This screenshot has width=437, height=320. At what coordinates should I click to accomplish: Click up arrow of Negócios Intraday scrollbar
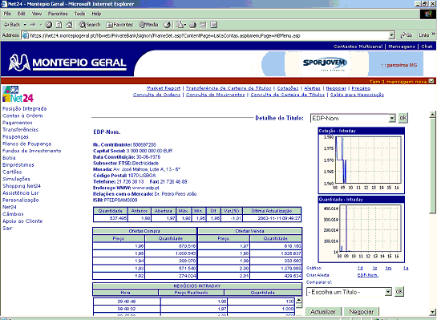[x=299, y=300]
